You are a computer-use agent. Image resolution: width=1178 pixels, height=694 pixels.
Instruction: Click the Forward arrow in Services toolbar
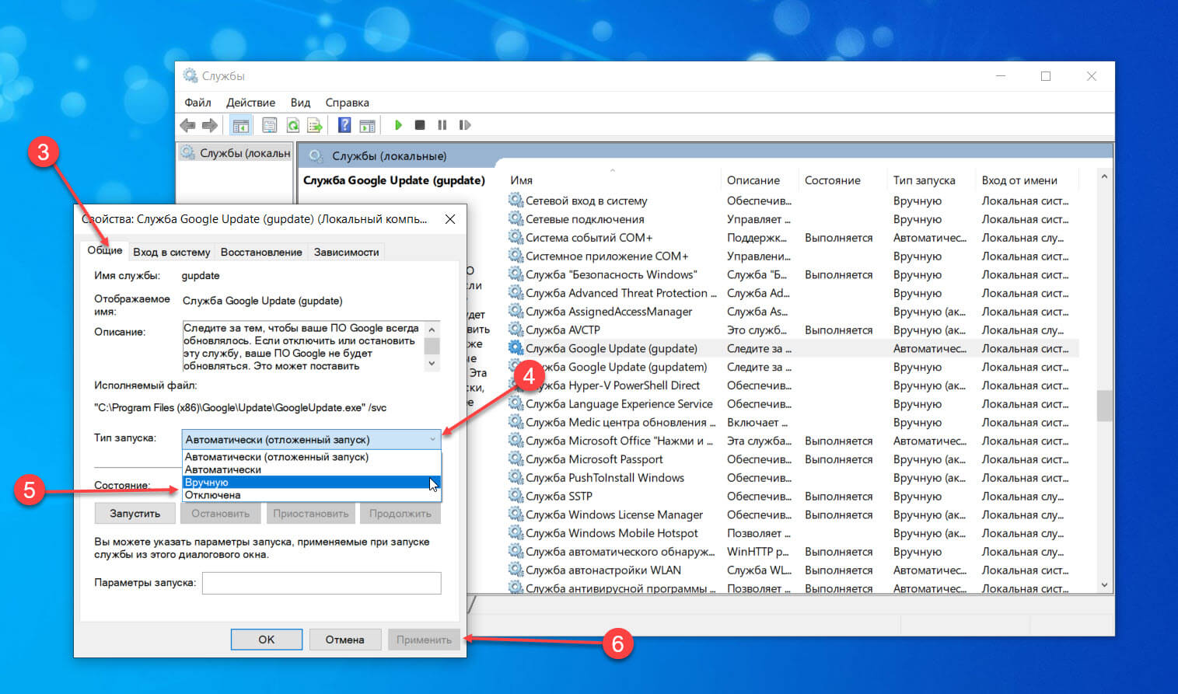pyautogui.click(x=209, y=125)
